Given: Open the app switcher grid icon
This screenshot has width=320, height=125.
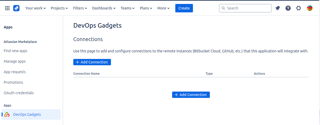Looking at the screenshot, I should click(7, 8).
